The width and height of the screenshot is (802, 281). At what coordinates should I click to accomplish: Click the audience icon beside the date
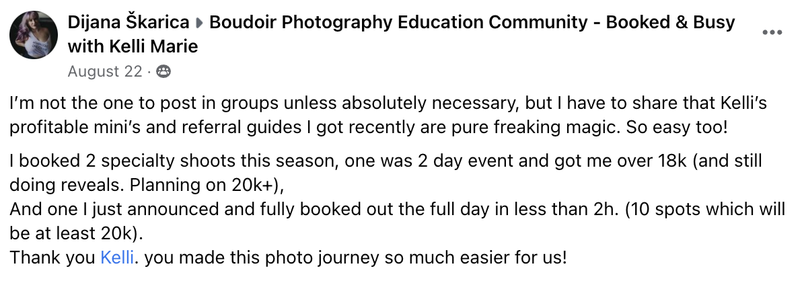[x=163, y=71]
